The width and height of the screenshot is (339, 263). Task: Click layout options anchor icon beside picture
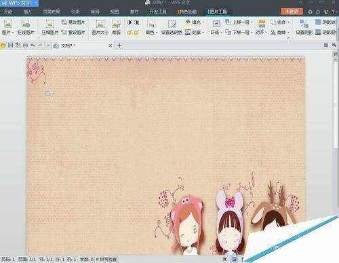coord(48,93)
